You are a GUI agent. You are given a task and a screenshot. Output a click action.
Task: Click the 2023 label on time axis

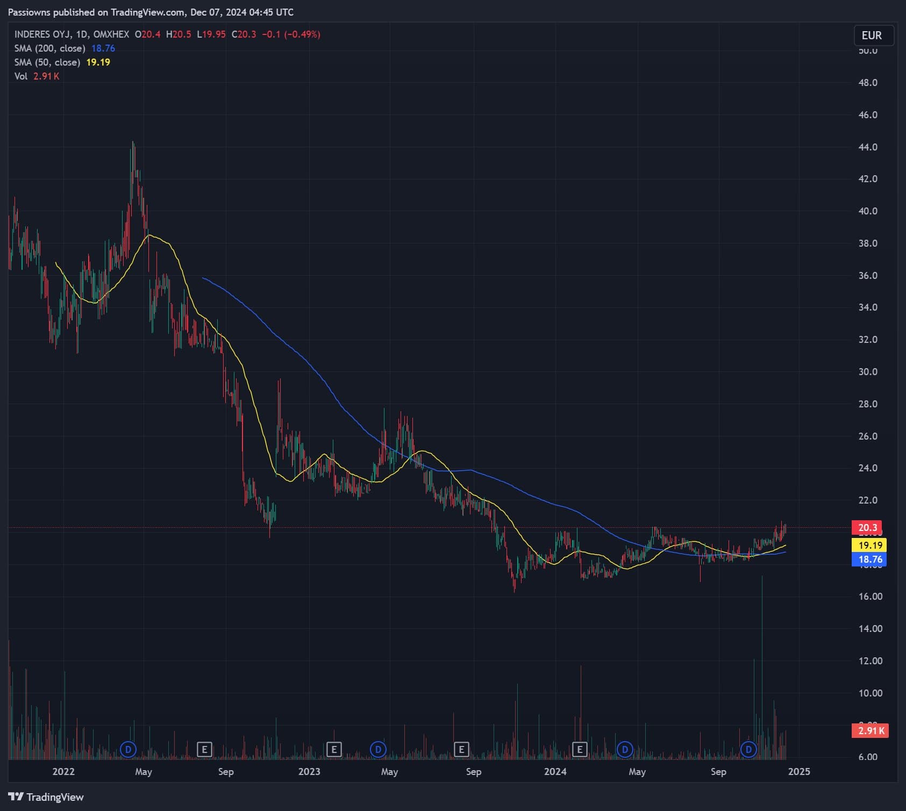point(309,772)
